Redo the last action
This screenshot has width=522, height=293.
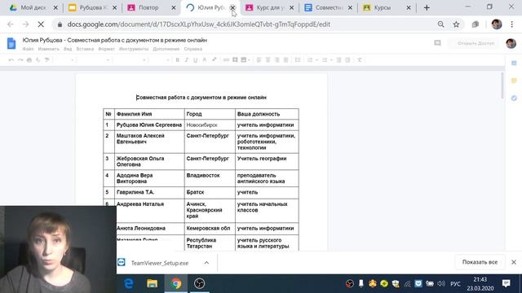pyautogui.click(x=20, y=60)
